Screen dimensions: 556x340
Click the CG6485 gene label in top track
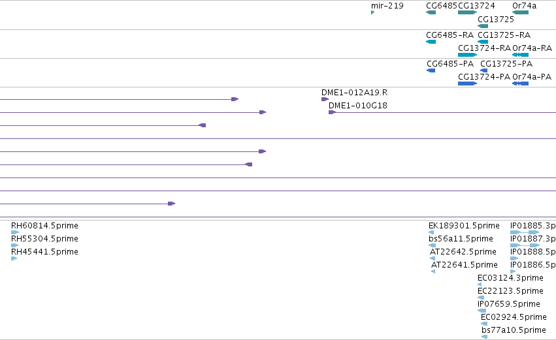tap(442, 6)
